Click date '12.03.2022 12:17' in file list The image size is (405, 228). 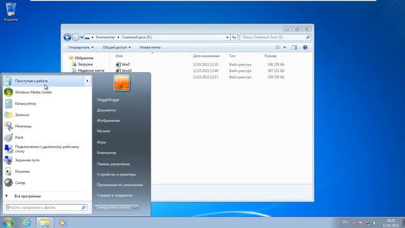coord(206,77)
